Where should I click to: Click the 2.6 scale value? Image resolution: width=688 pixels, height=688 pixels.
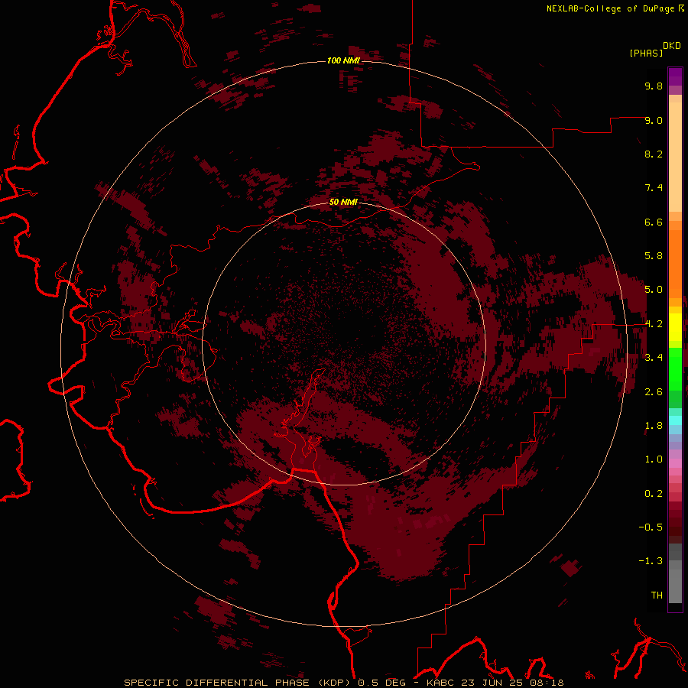[x=654, y=392]
